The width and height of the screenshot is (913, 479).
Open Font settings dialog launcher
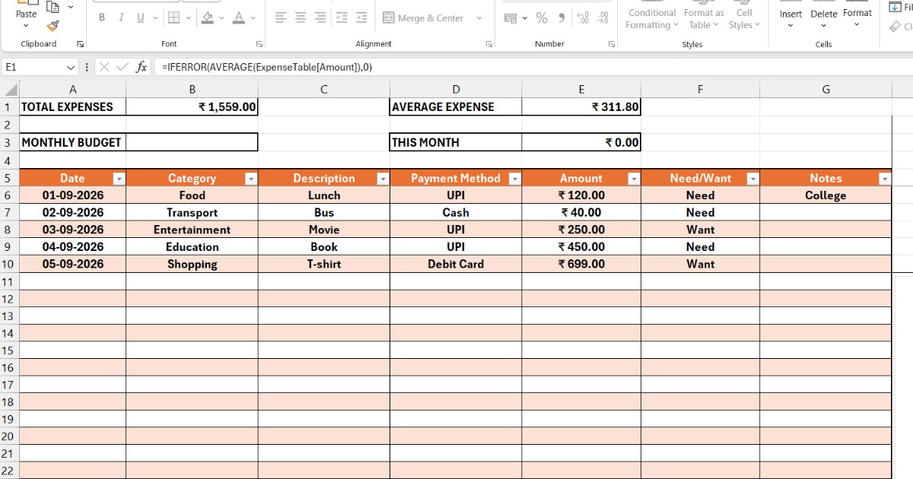(x=259, y=44)
